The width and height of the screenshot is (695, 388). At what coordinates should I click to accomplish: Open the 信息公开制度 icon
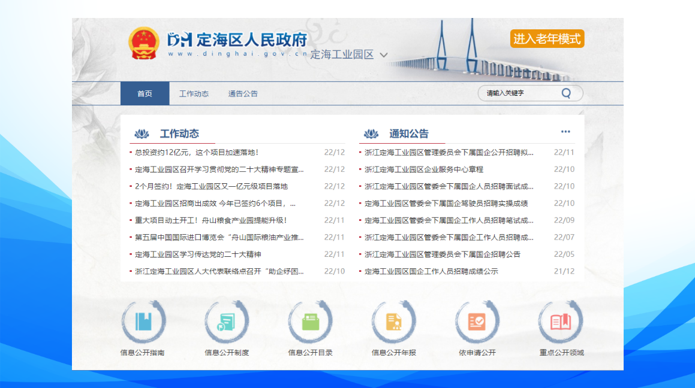tap(227, 322)
